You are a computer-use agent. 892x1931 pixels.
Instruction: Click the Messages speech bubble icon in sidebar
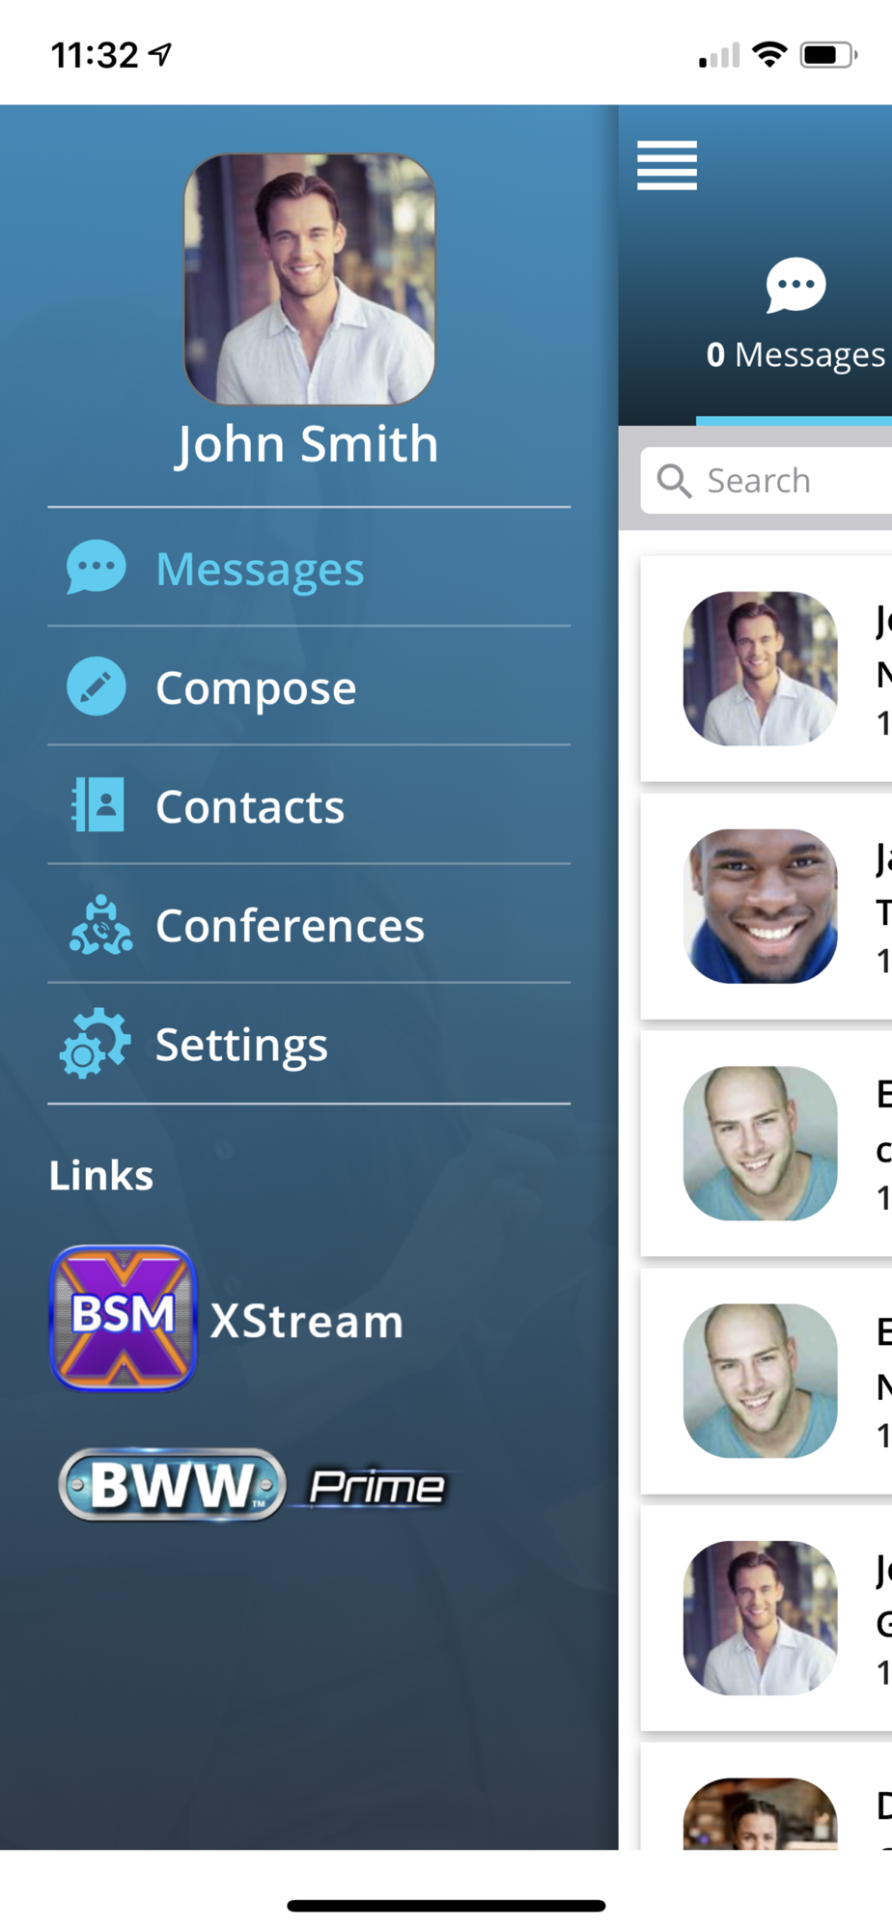96,567
